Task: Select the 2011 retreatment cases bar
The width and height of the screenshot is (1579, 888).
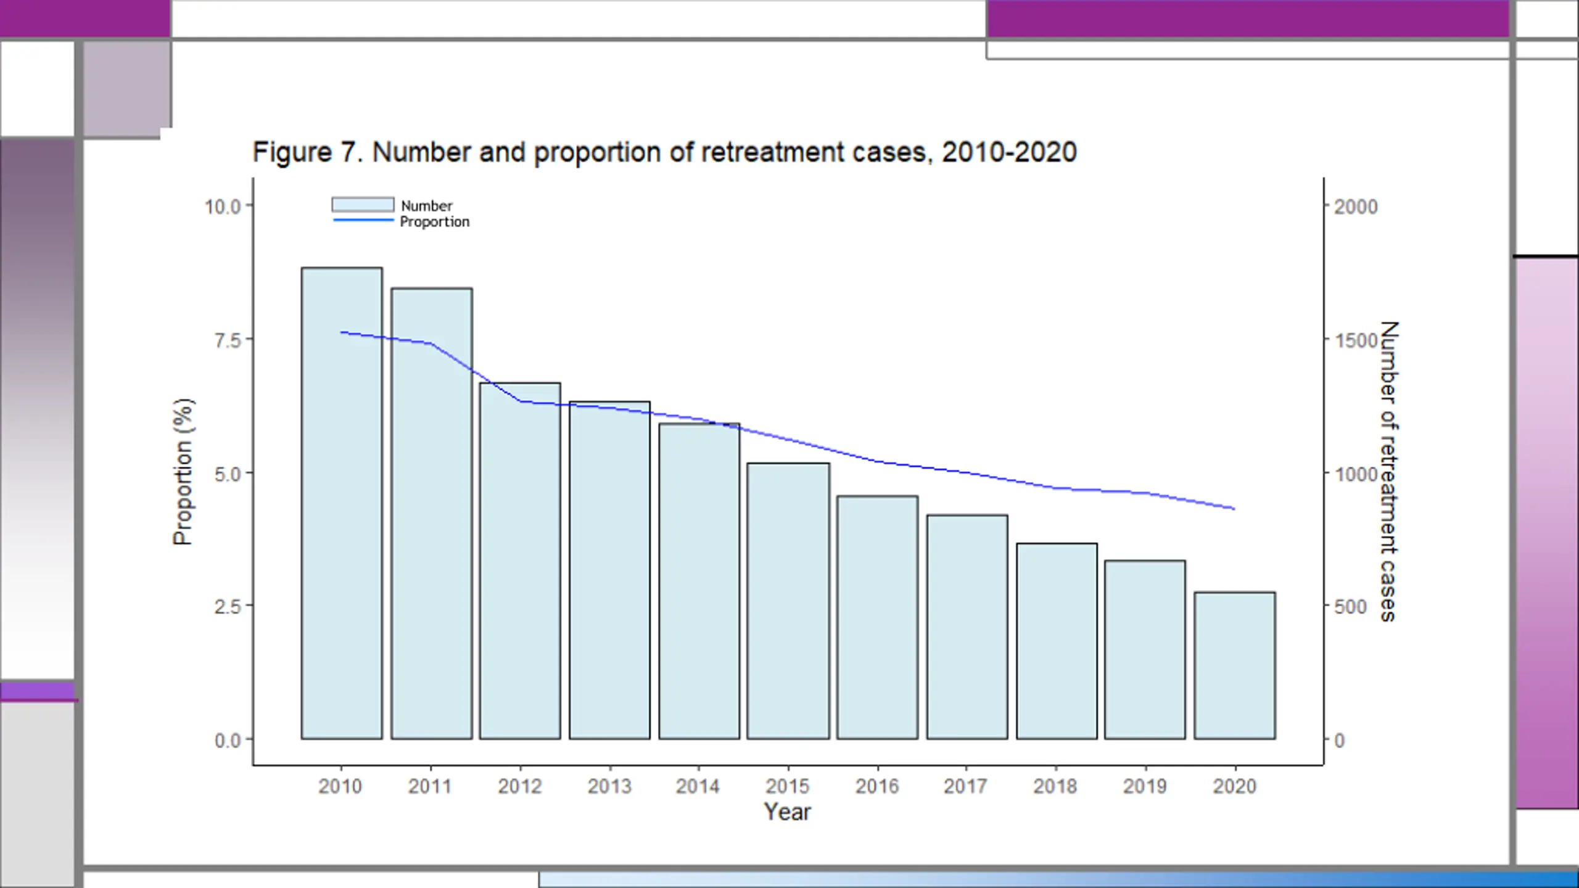Action: pyautogui.click(x=432, y=513)
